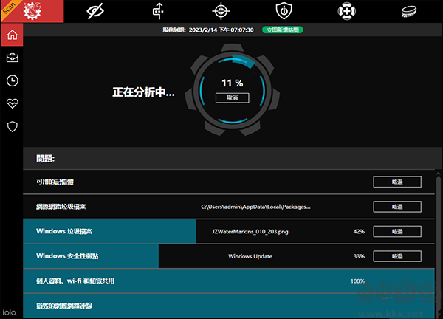Go to the Home sidebar icon
Viewport: 443px width, 319px height.
(x=12, y=35)
